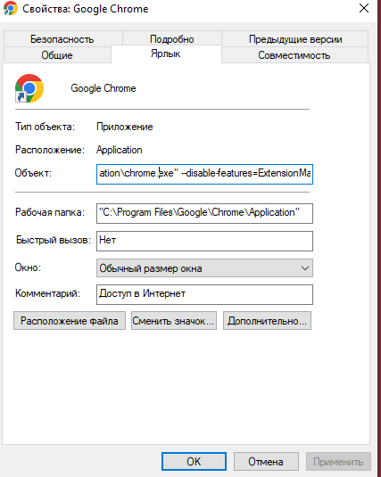Click the Chrome shortcut icon in the dialog
This screenshot has height=477, width=381.
click(x=29, y=88)
